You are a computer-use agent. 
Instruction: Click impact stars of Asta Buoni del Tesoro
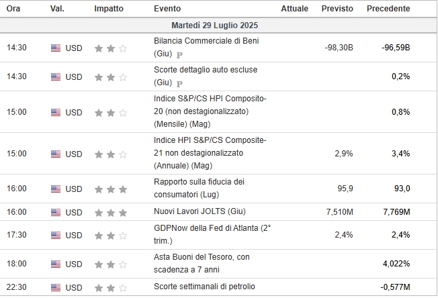point(111,264)
